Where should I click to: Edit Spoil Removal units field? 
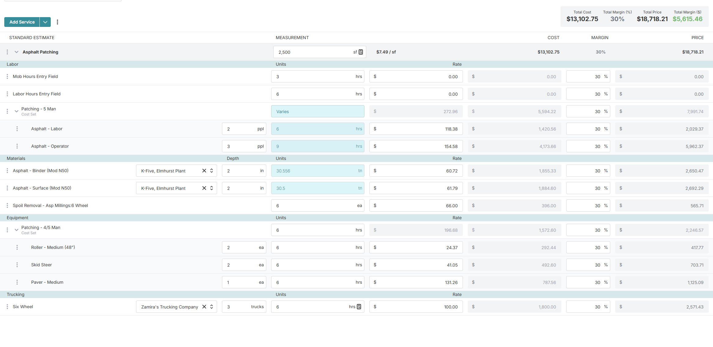click(x=318, y=205)
